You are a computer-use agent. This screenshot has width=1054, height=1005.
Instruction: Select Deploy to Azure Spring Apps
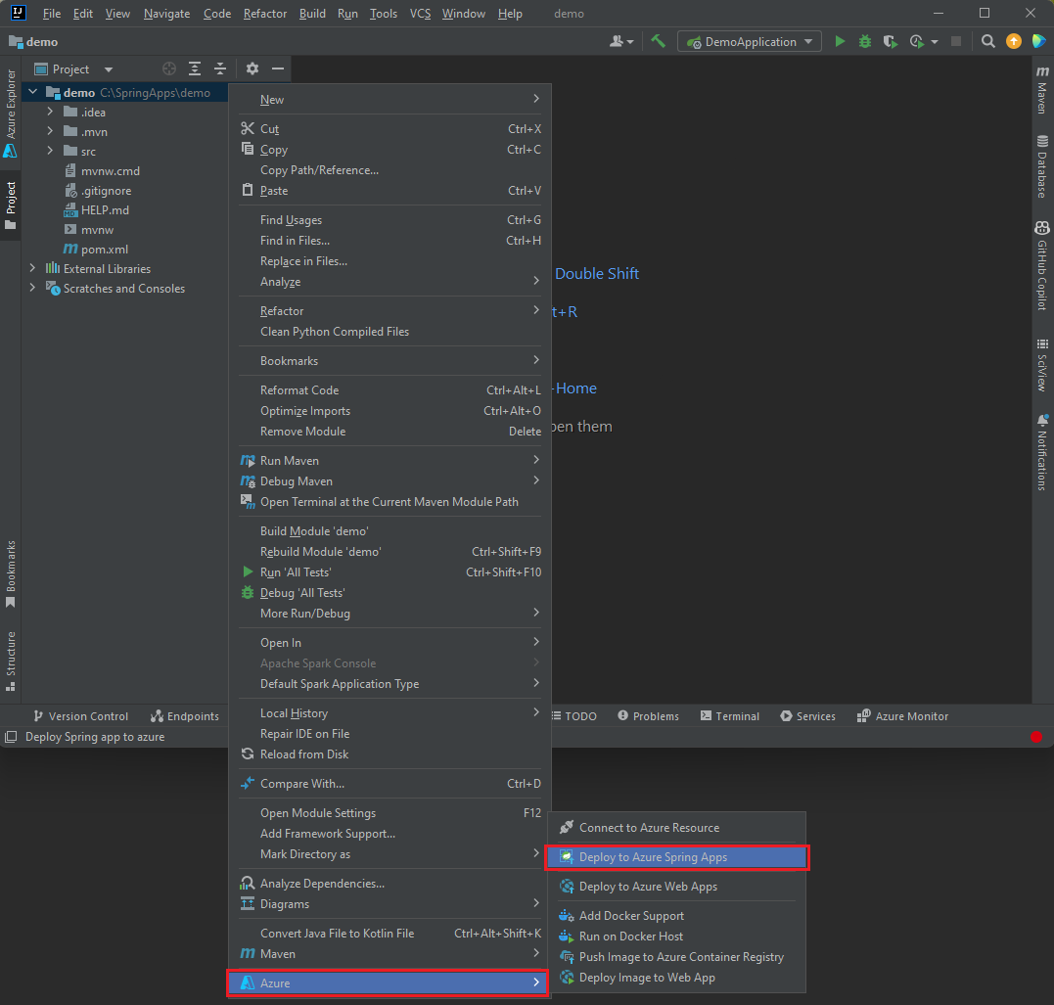point(653,857)
